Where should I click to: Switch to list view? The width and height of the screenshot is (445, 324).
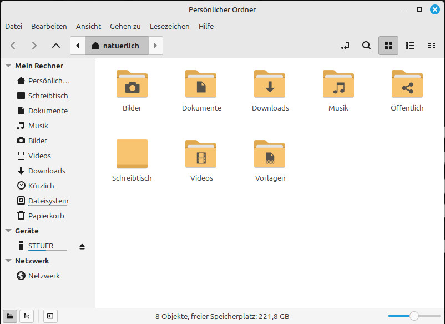pos(410,46)
